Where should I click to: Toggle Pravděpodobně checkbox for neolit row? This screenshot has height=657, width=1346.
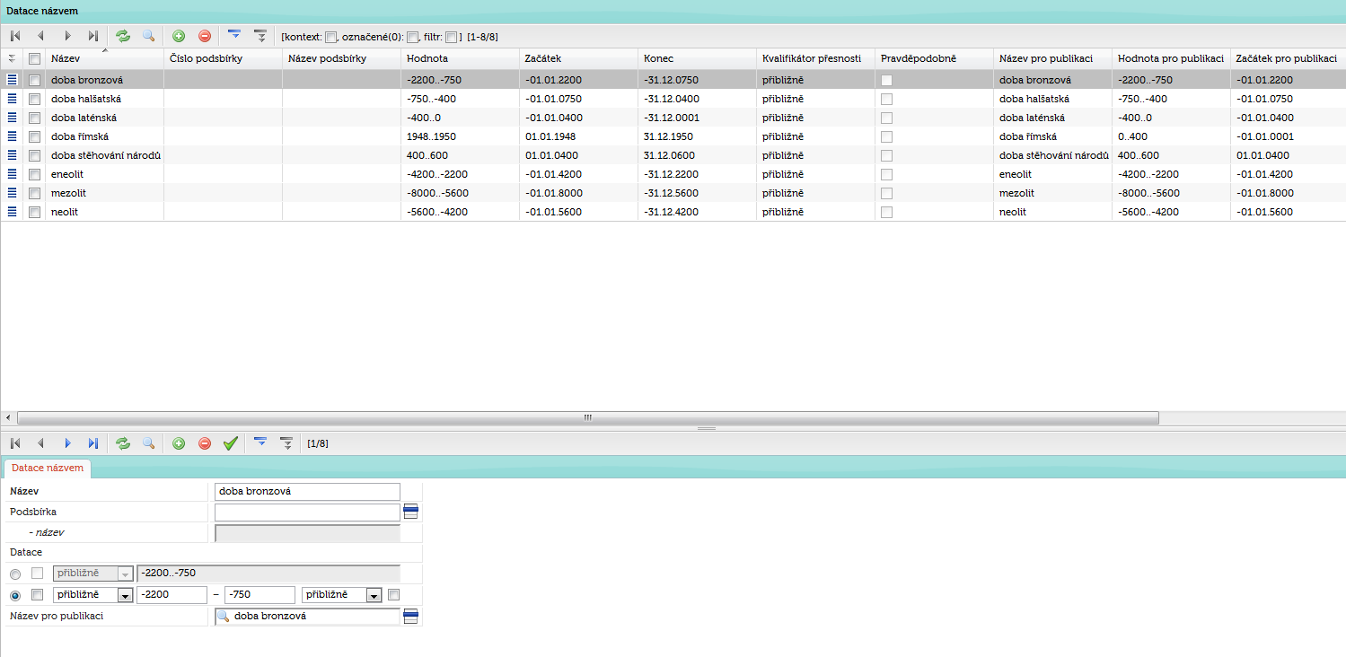click(886, 212)
